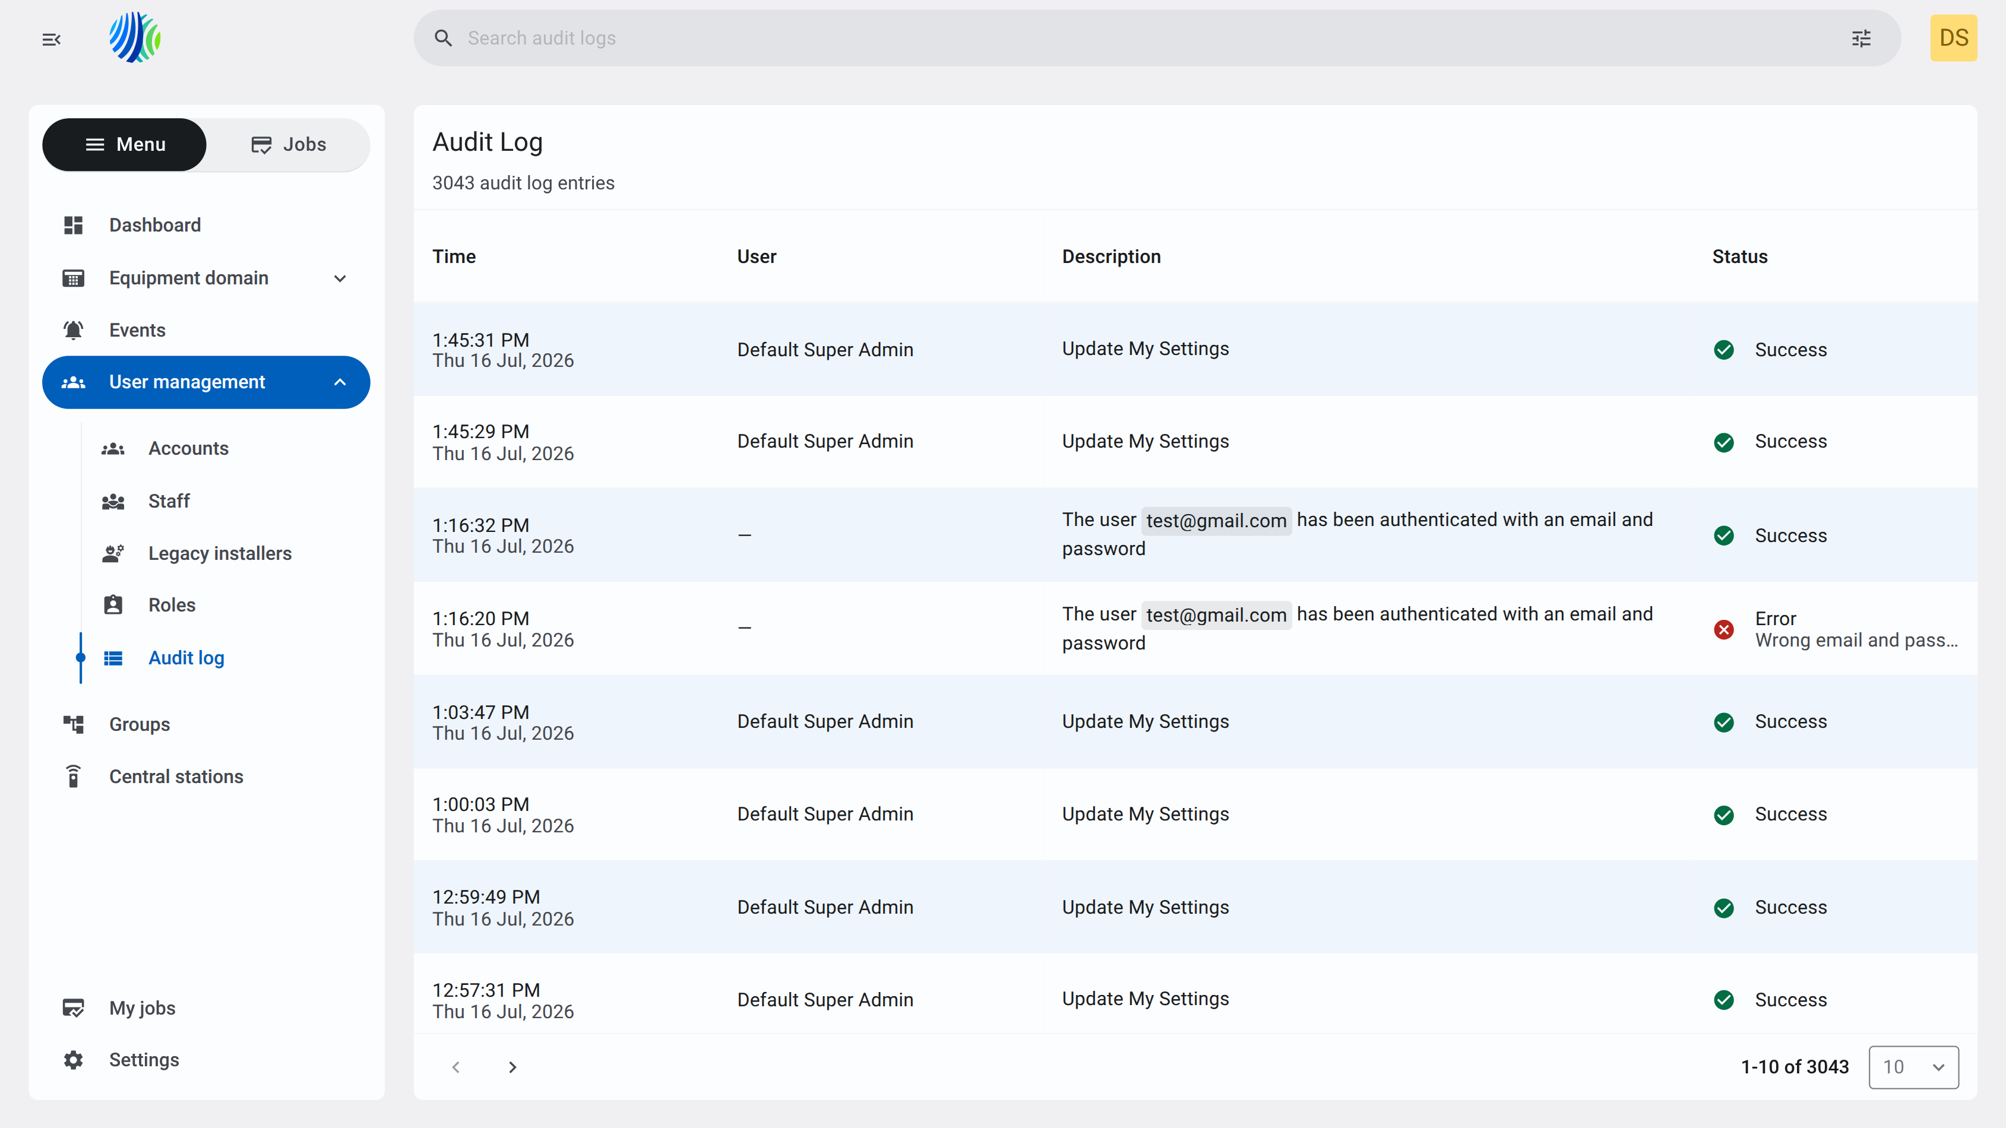Click the success checkmark for 1:45:31 PM entry

(1724, 350)
